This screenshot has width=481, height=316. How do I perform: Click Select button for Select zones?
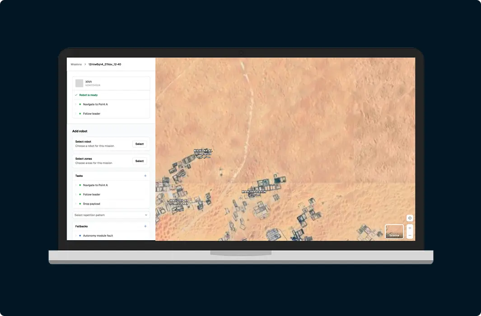[x=140, y=161]
